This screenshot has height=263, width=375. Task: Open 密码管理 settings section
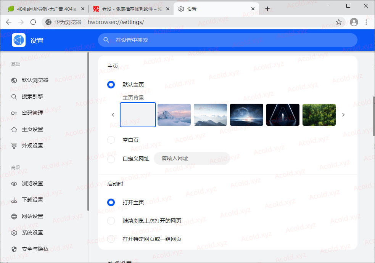[32, 113]
